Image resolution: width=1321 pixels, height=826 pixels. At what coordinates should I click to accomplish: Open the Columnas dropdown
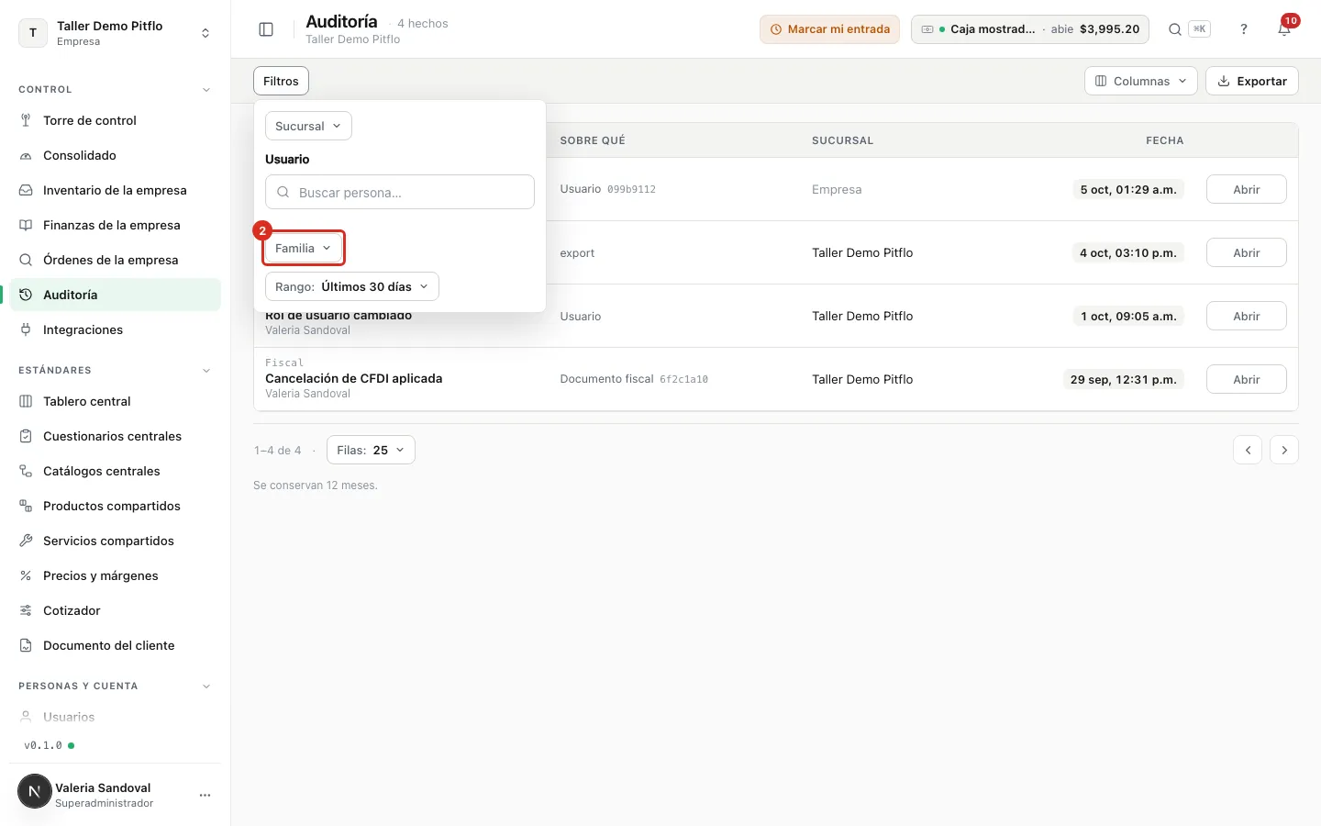click(x=1141, y=81)
